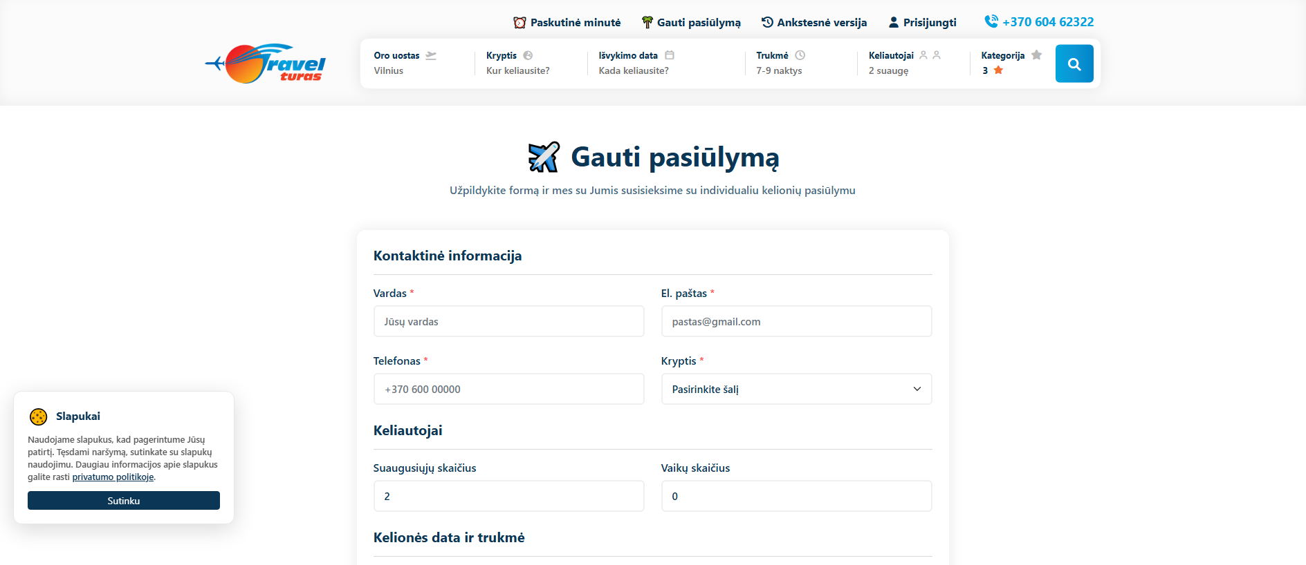The image size is (1306, 565).
Task: Focus the Telefonas phone number field
Action: coord(509,389)
